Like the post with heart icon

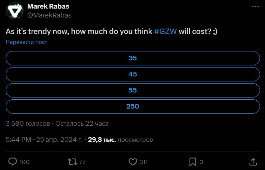point(132,162)
